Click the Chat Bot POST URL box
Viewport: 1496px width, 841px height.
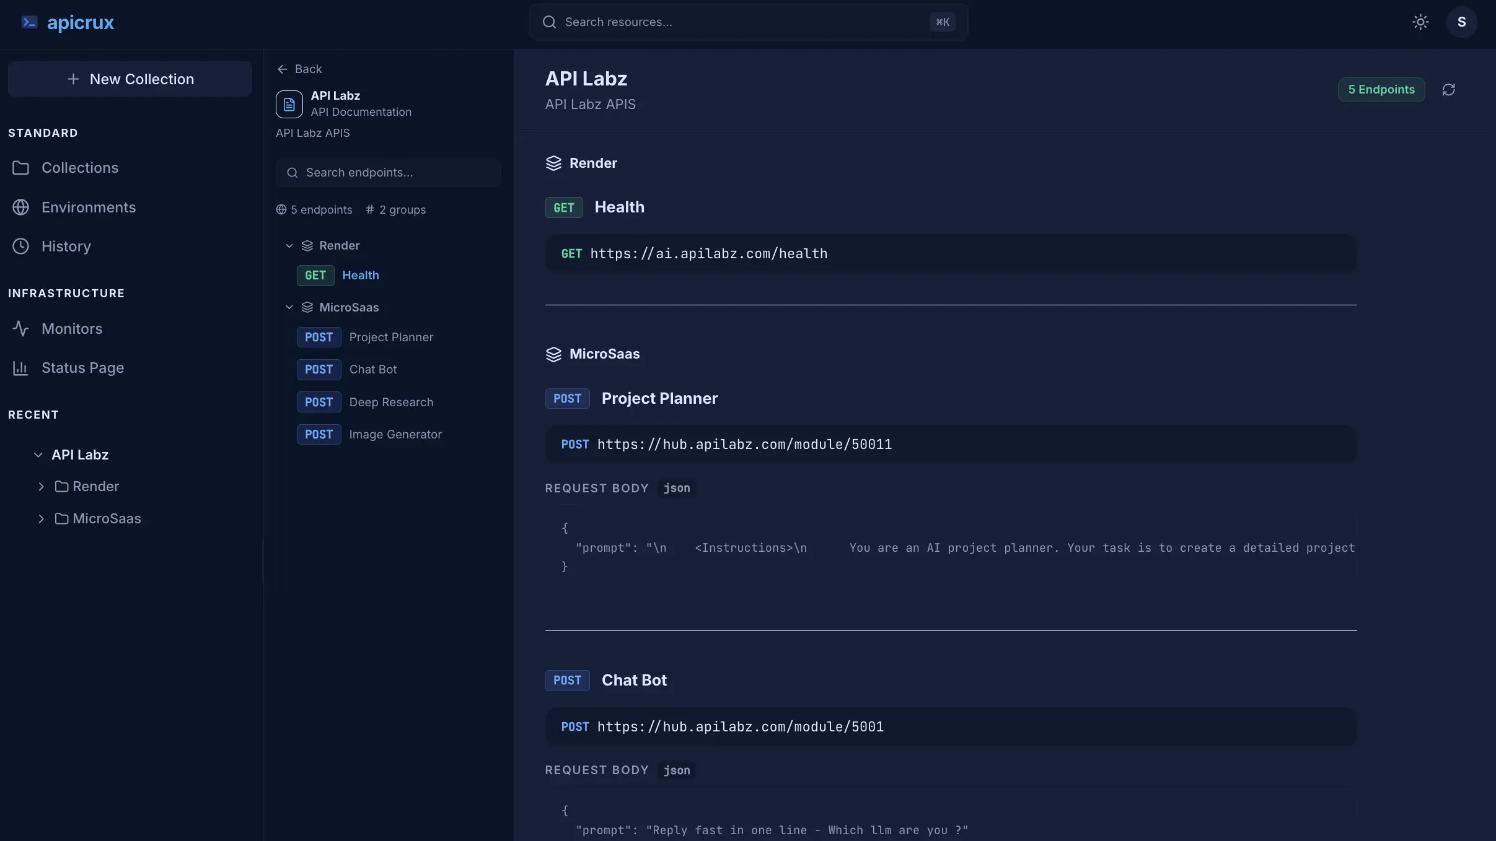tap(951, 727)
